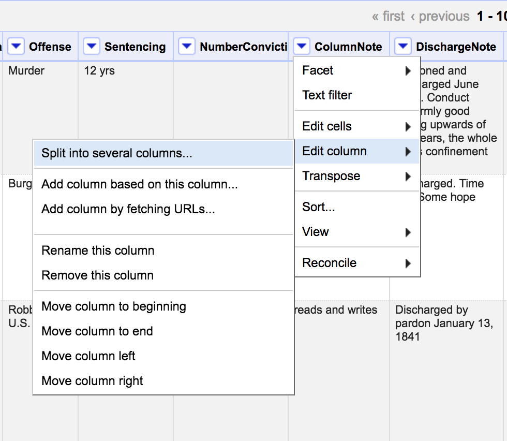
Task: Click Rename this column
Action: click(98, 251)
